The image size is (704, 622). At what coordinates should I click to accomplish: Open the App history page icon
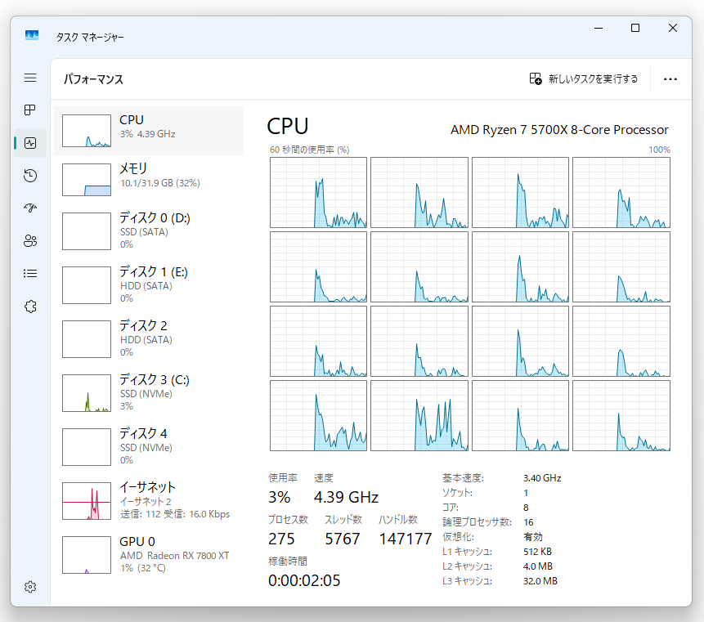[x=30, y=176]
